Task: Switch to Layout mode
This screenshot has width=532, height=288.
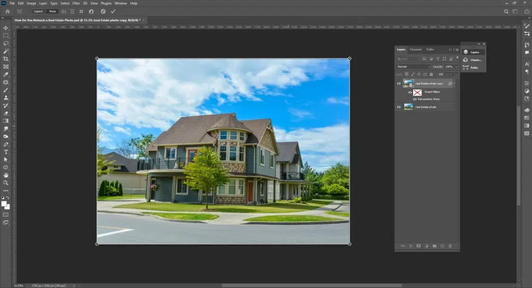Action: tap(38, 11)
